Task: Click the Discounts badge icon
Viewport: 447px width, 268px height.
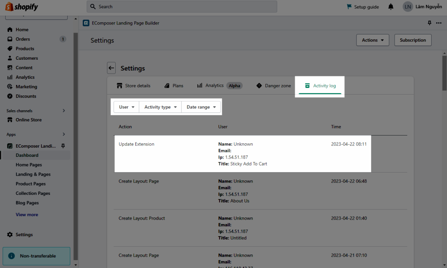Action: click(x=10, y=96)
